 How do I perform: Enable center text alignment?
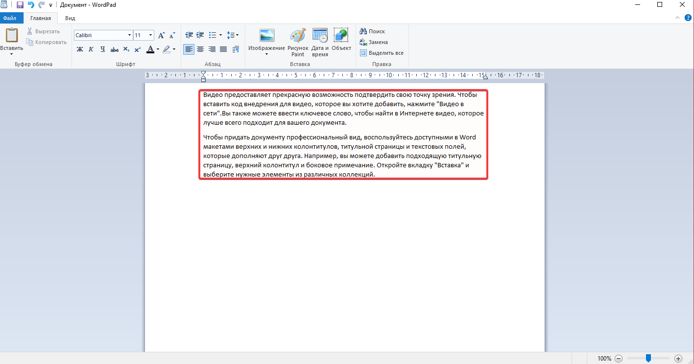click(x=200, y=49)
